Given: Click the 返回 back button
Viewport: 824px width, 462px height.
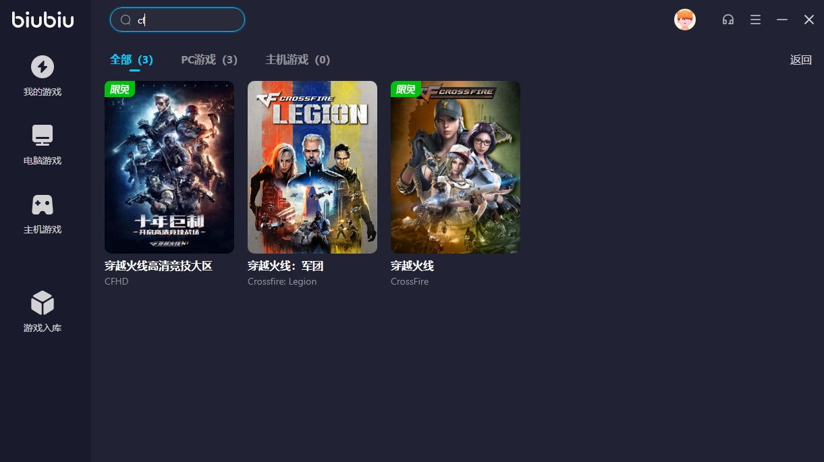Looking at the screenshot, I should point(801,59).
